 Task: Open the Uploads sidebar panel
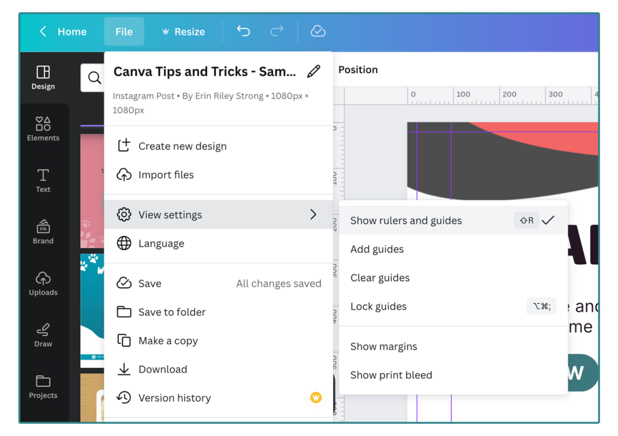click(43, 283)
